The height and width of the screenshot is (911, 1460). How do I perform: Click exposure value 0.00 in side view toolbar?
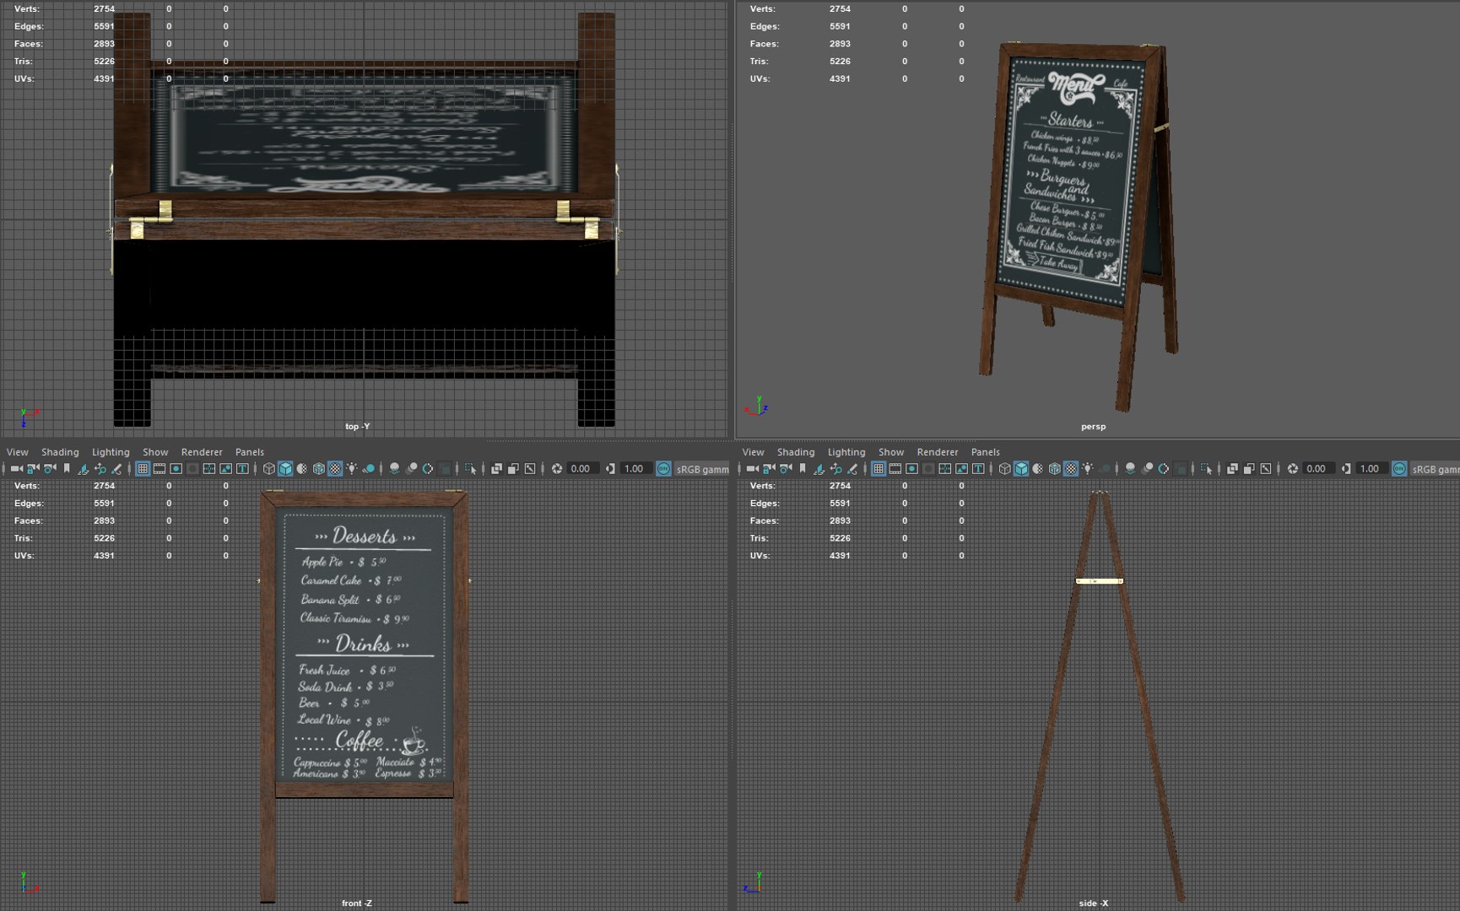(x=1317, y=469)
